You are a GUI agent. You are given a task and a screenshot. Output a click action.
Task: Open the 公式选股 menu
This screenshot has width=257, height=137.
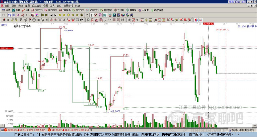click(37, 6)
